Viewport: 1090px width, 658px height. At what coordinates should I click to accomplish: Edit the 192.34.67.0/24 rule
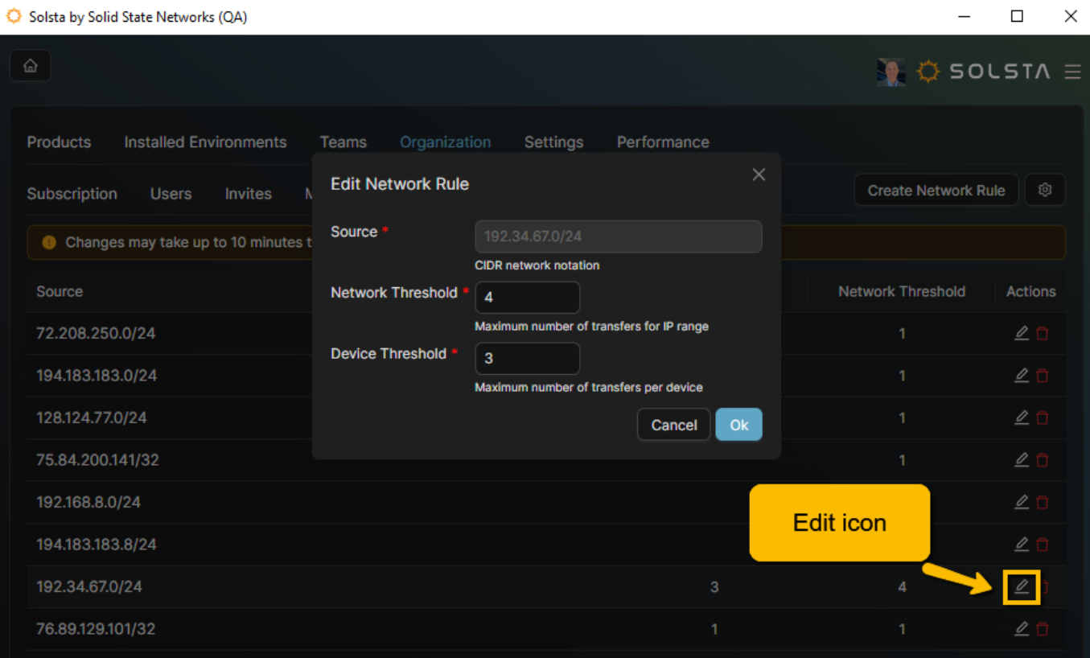[x=1022, y=586]
